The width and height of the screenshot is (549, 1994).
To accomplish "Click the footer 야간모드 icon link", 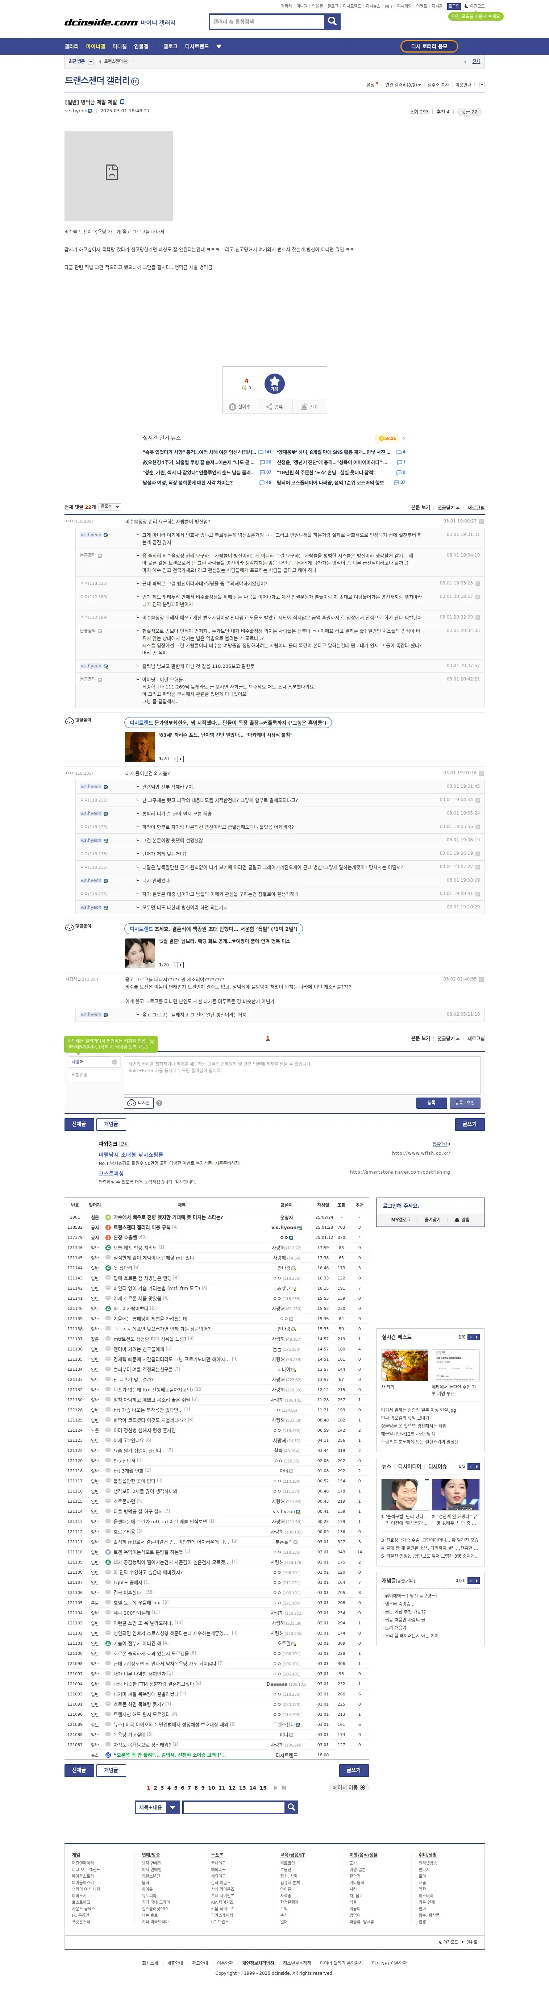I will point(448,1941).
